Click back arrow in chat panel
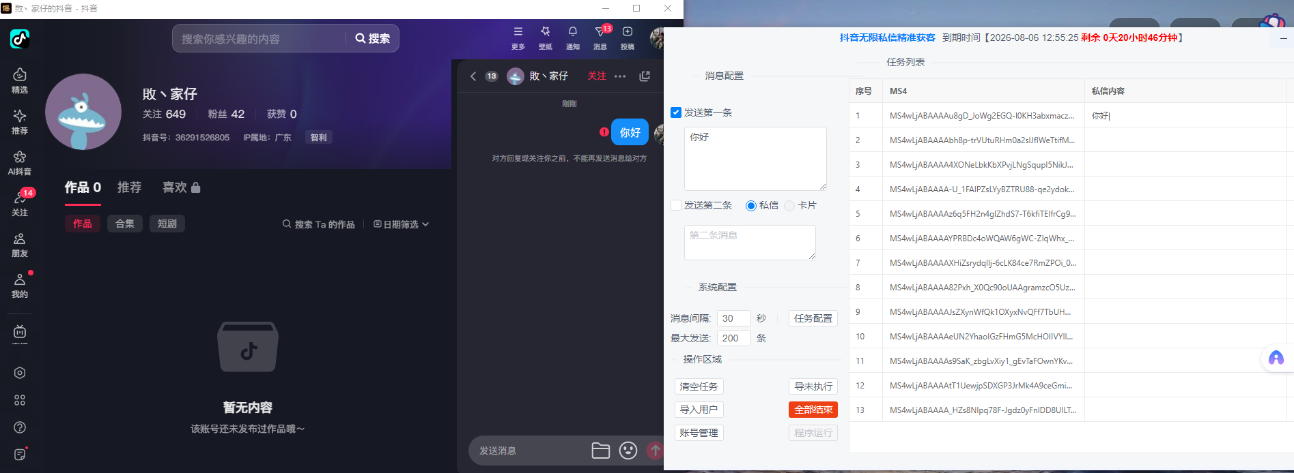Viewport: 1294px width, 473px height. [473, 76]
